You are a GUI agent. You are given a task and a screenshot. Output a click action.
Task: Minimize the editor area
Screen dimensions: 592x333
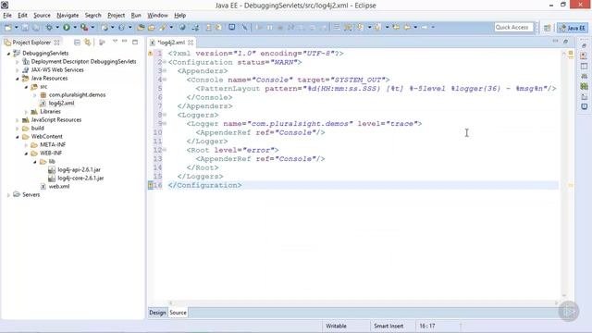click(555, 41)
